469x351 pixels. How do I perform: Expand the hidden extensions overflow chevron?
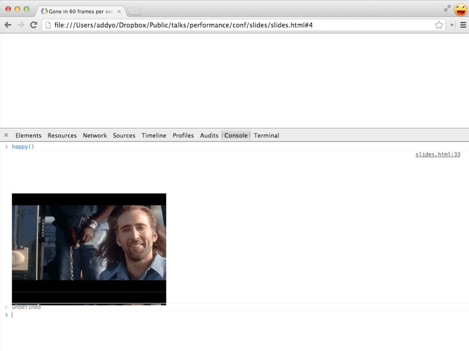(452, 25)
